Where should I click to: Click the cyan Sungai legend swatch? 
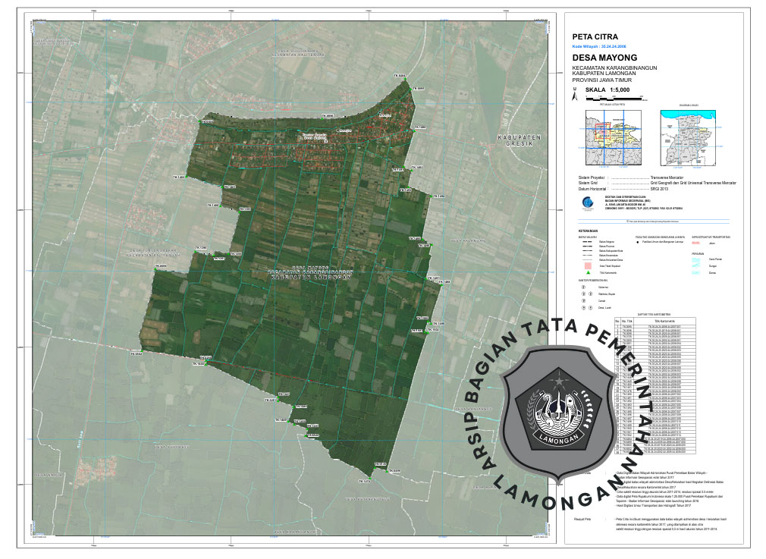(x=696, y=265)
